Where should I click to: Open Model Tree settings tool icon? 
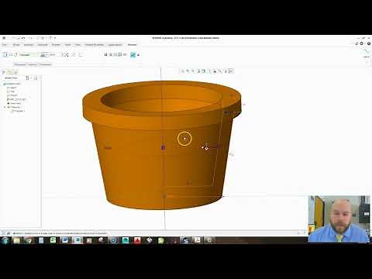pyautogui.click(x=27, y=77)
